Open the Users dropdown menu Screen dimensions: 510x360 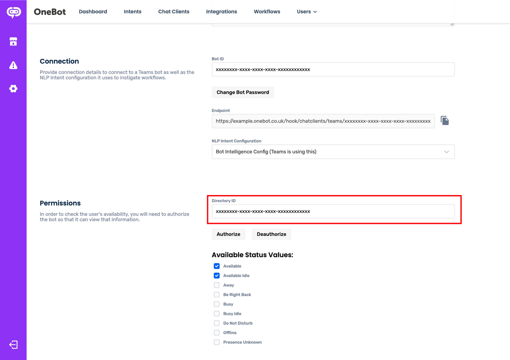[307, 12]
